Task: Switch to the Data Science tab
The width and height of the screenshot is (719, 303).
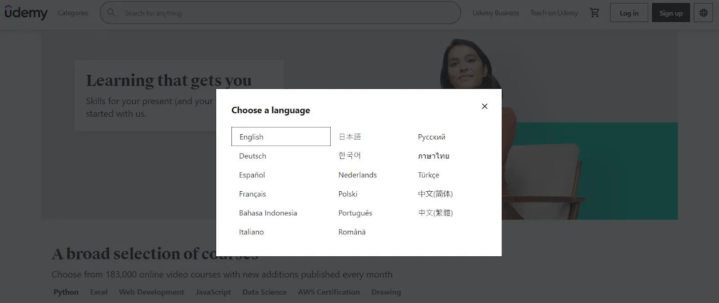Action: [264, 292]
